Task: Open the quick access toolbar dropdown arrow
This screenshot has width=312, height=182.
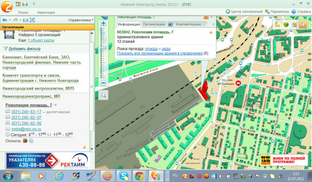Action: tap(34, 4)
